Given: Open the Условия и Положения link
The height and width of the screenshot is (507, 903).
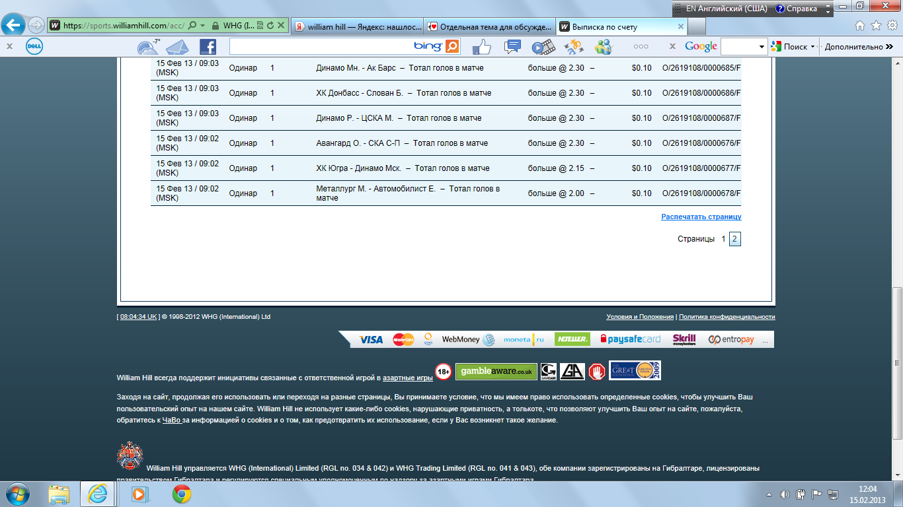Looking at the screenshot, I should coord(639,317).
